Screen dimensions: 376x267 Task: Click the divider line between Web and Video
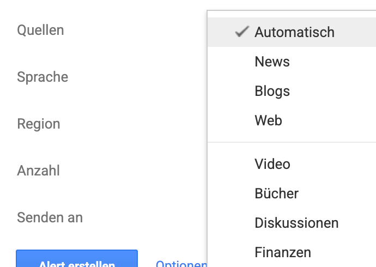click(292, 142)
